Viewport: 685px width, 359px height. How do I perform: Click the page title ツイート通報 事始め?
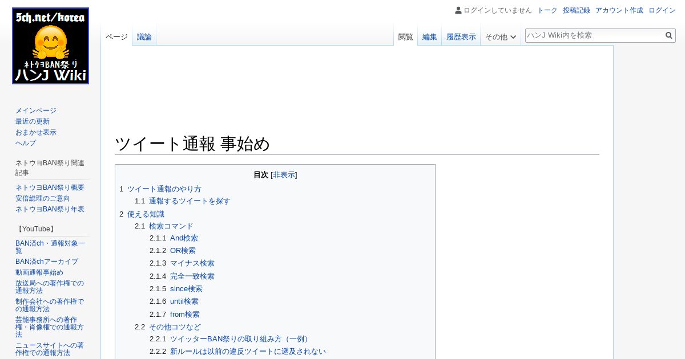click(192, 144)
